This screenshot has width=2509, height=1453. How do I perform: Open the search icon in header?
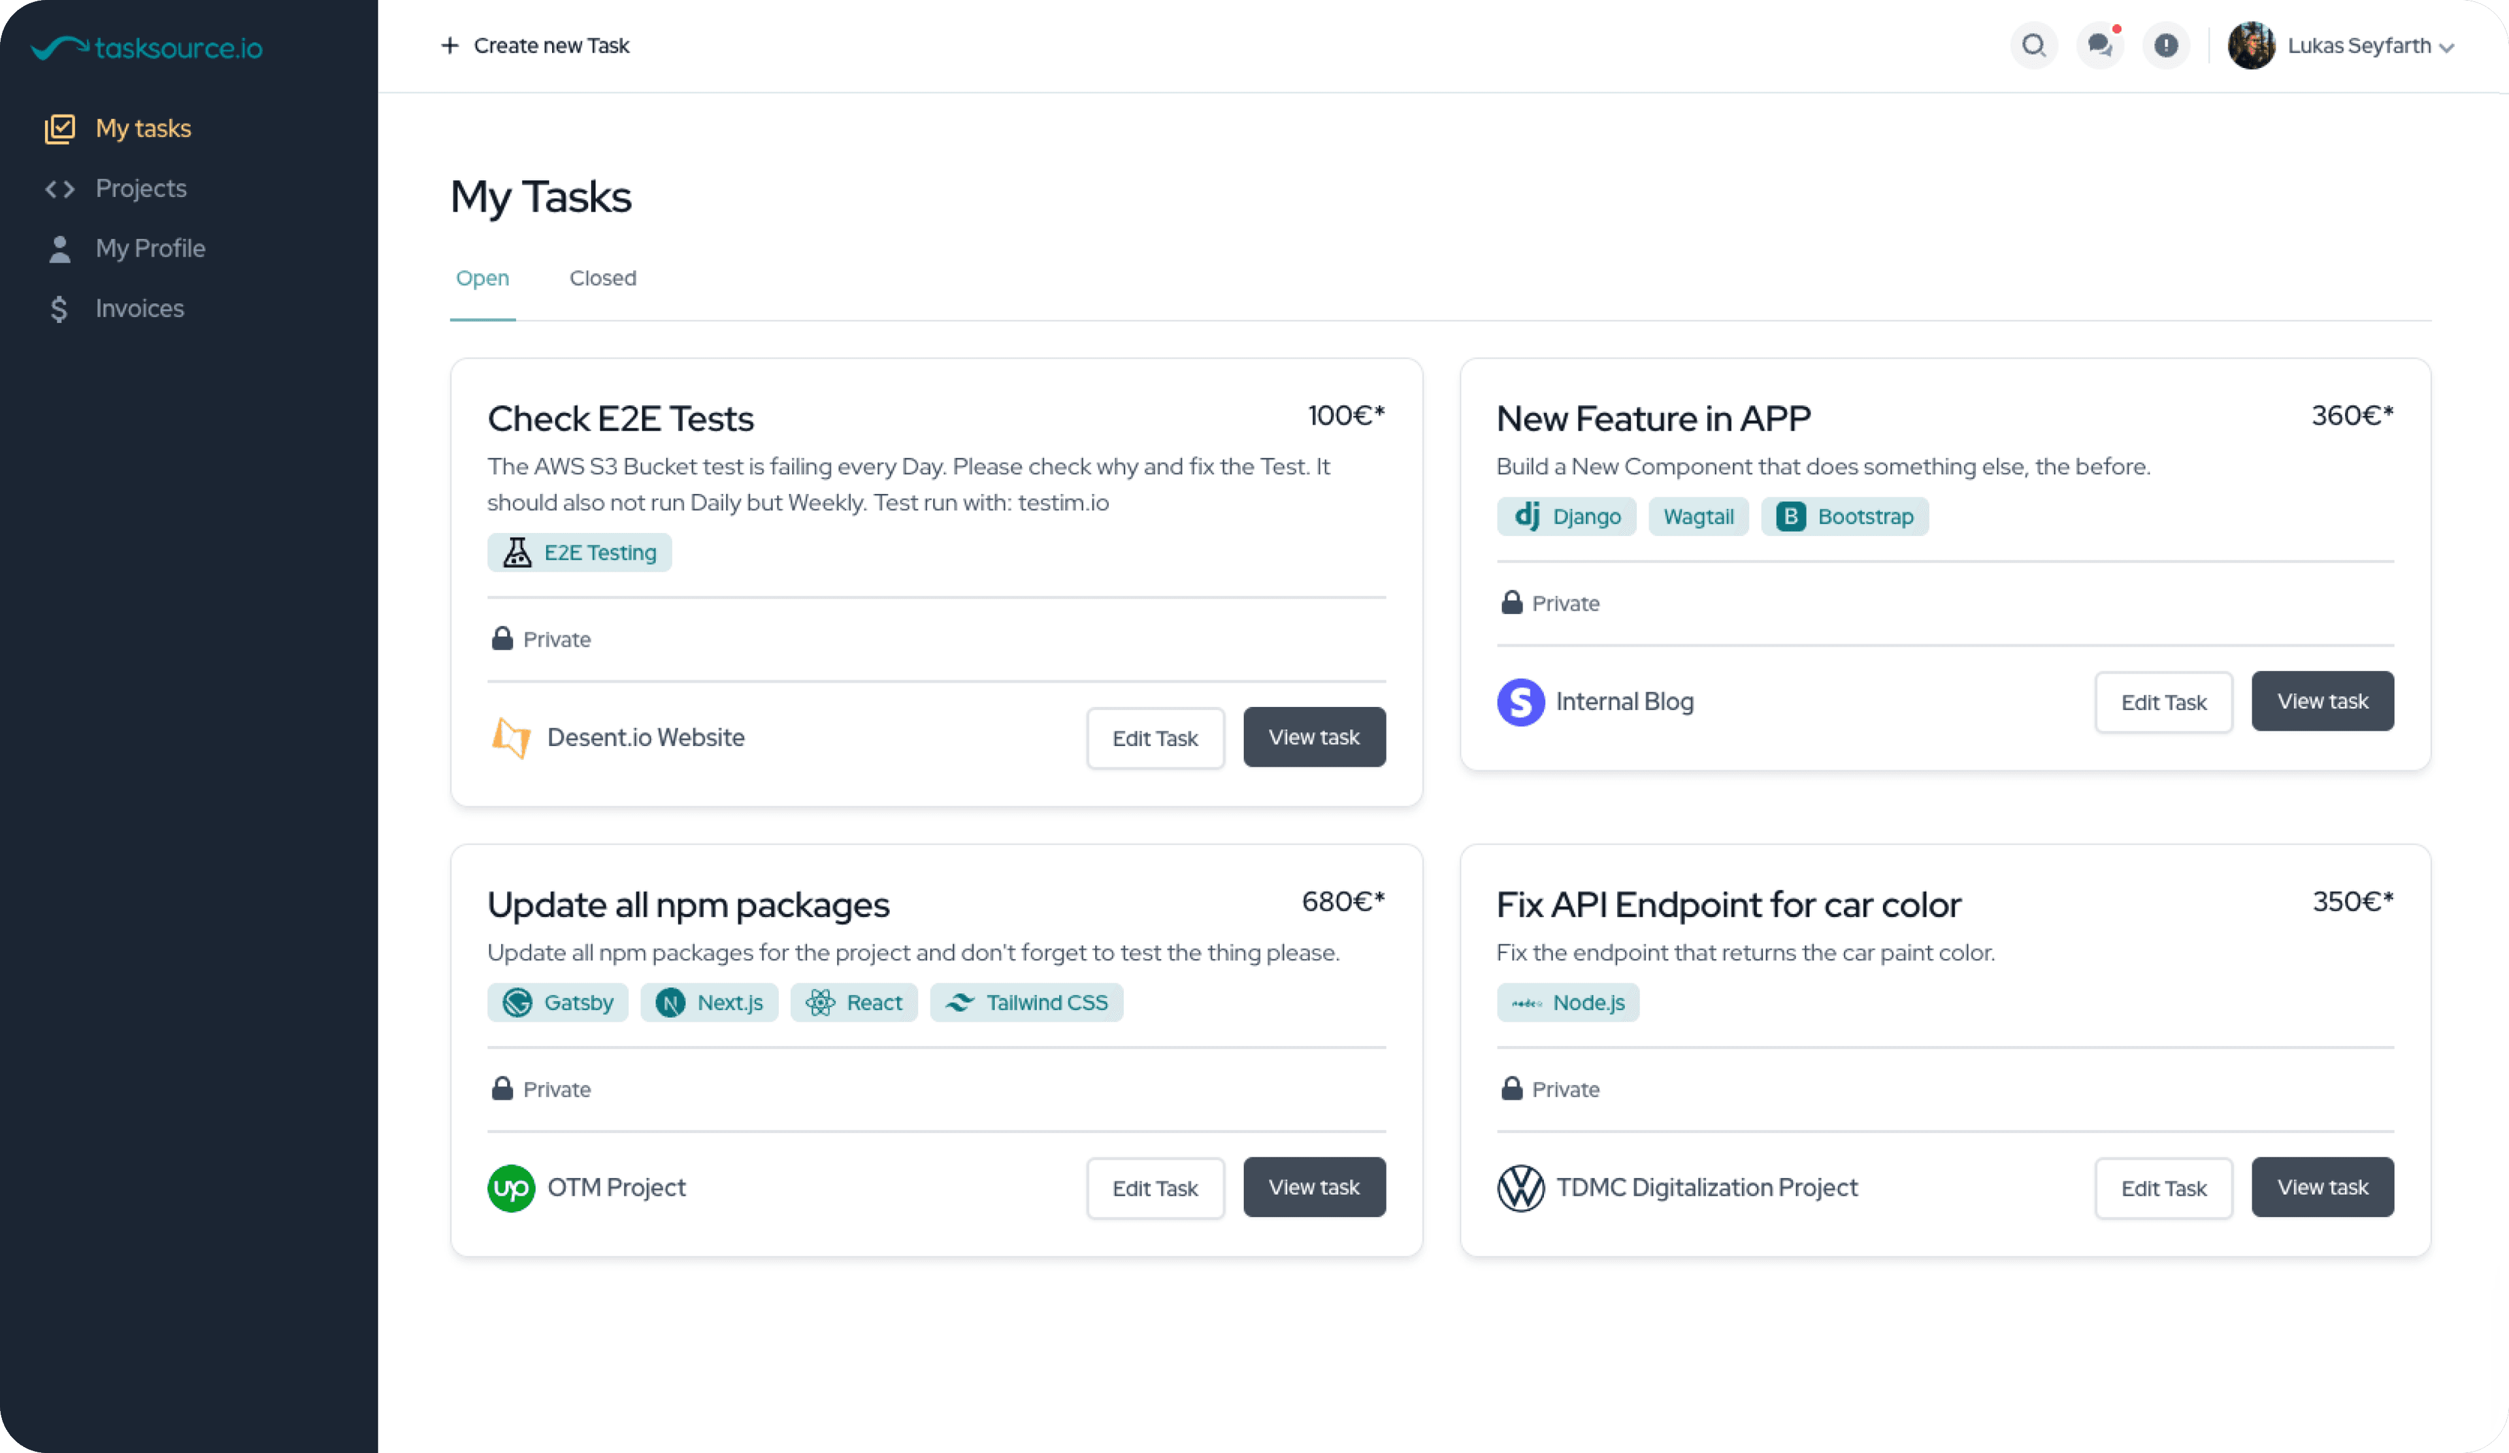2033,46
